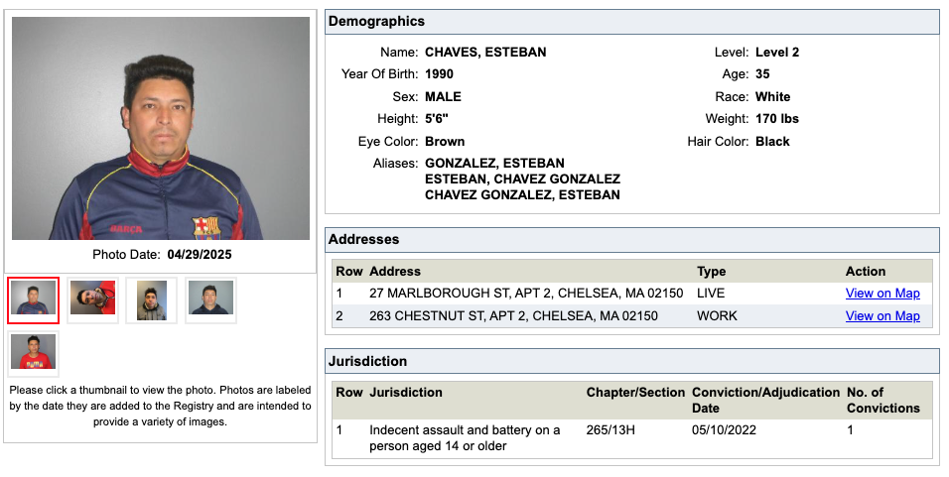
Task: Open View on Map for Chestnut St
Action: (x=881, y=316)
